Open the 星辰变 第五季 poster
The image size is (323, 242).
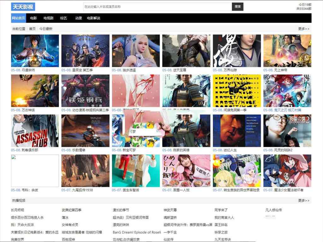(x=85, y=51)
